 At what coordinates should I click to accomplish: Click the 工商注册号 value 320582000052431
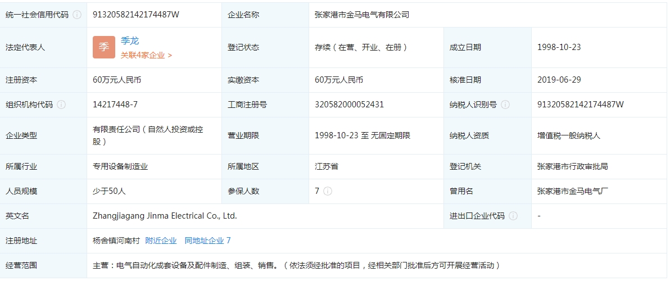[x=349, y=105]
